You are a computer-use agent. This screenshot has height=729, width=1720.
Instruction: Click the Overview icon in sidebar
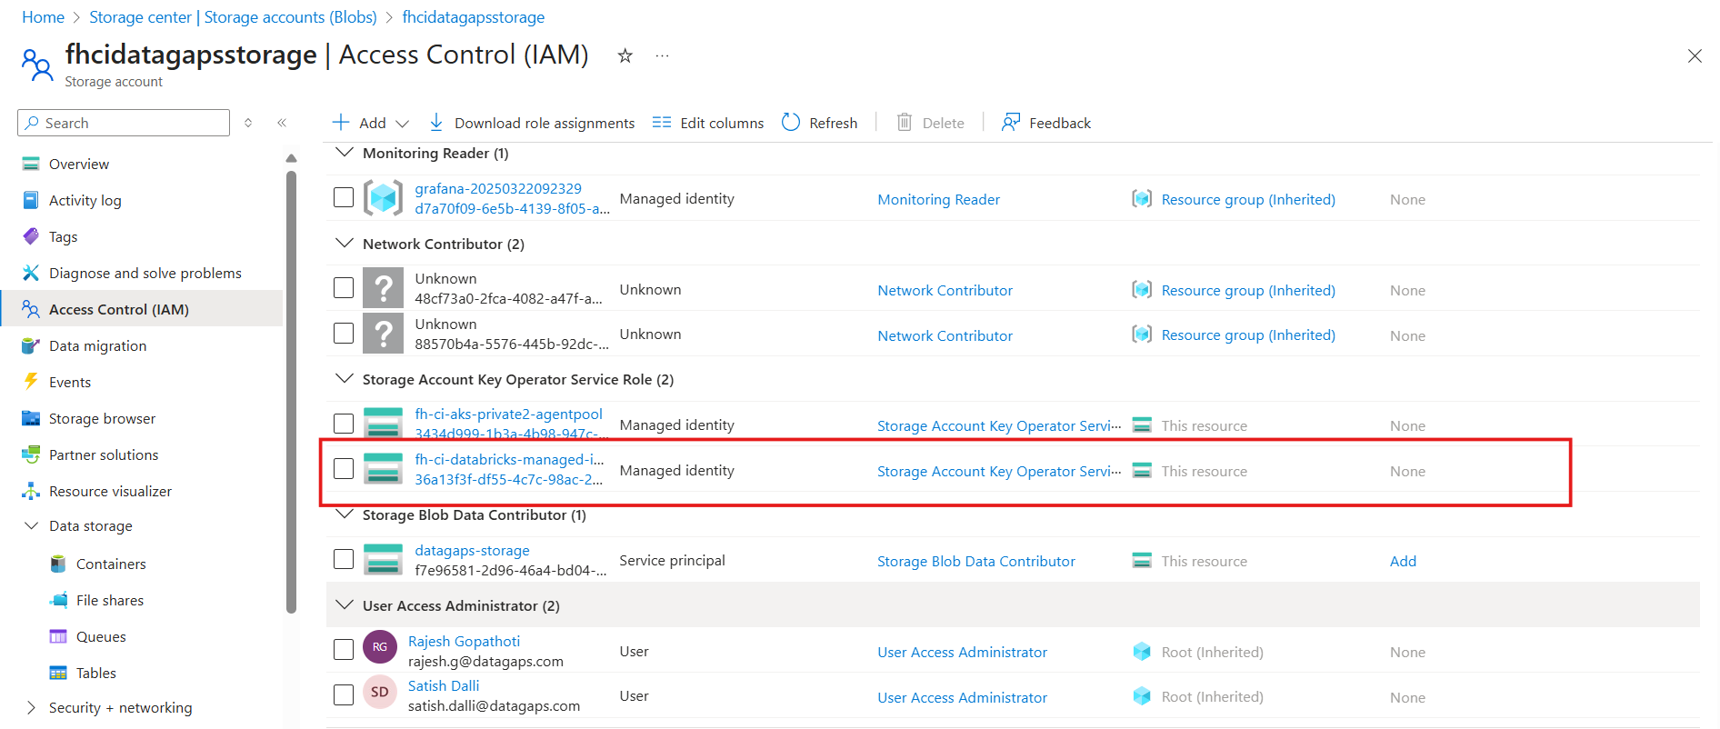click(x=31, y=165)
